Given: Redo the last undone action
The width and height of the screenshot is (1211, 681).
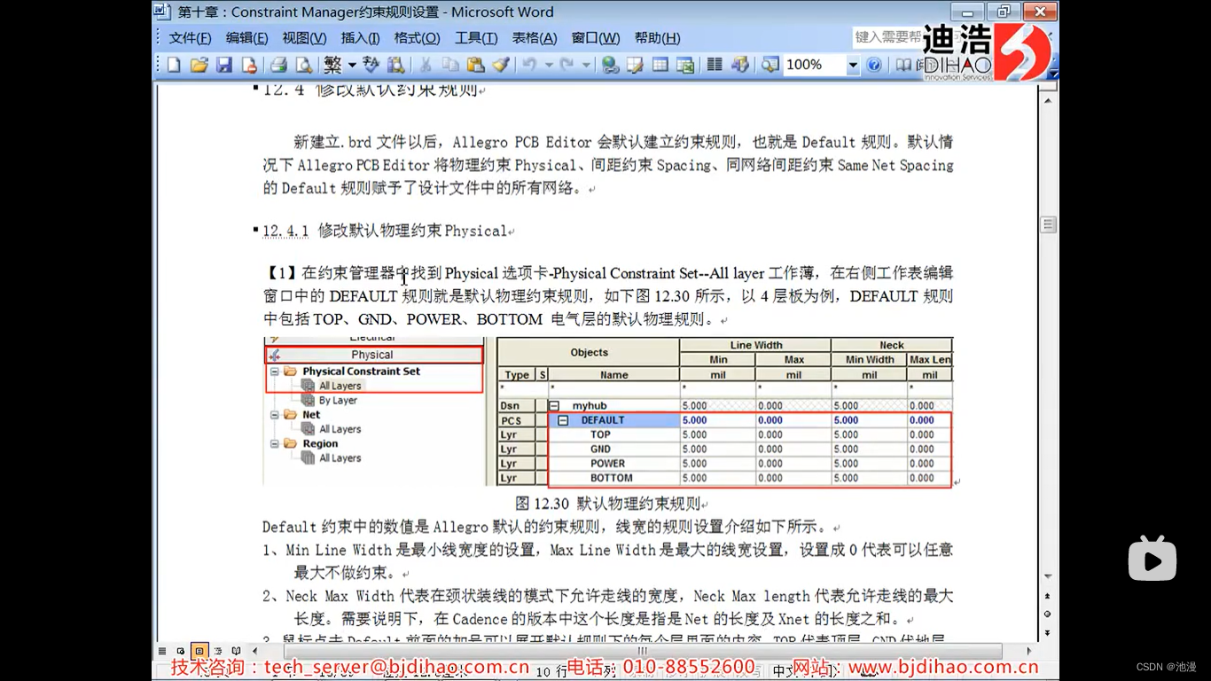Looking at the screenshot, I should tap(567, 65).
